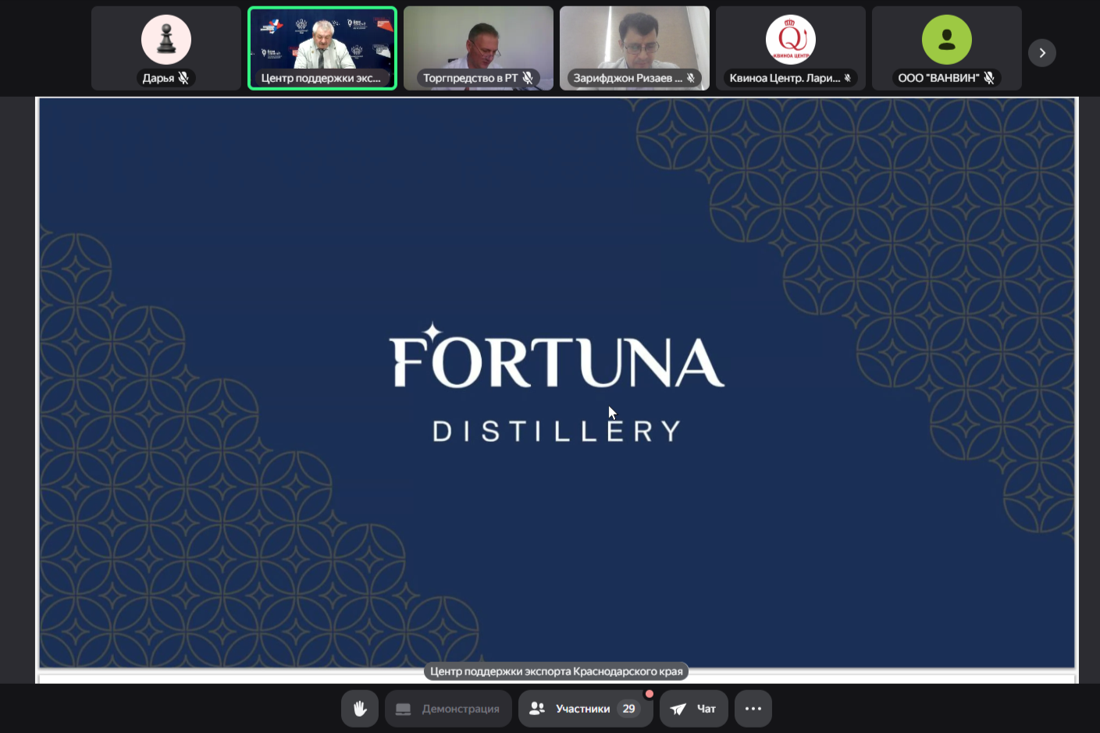This screenshot has height=733, width=1100.
Task: Click muted mic icon beside ООО "ВАНВИН"
Action: [989, 78]
